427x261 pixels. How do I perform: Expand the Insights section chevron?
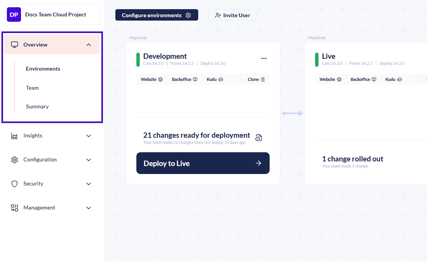coord(89,136)
